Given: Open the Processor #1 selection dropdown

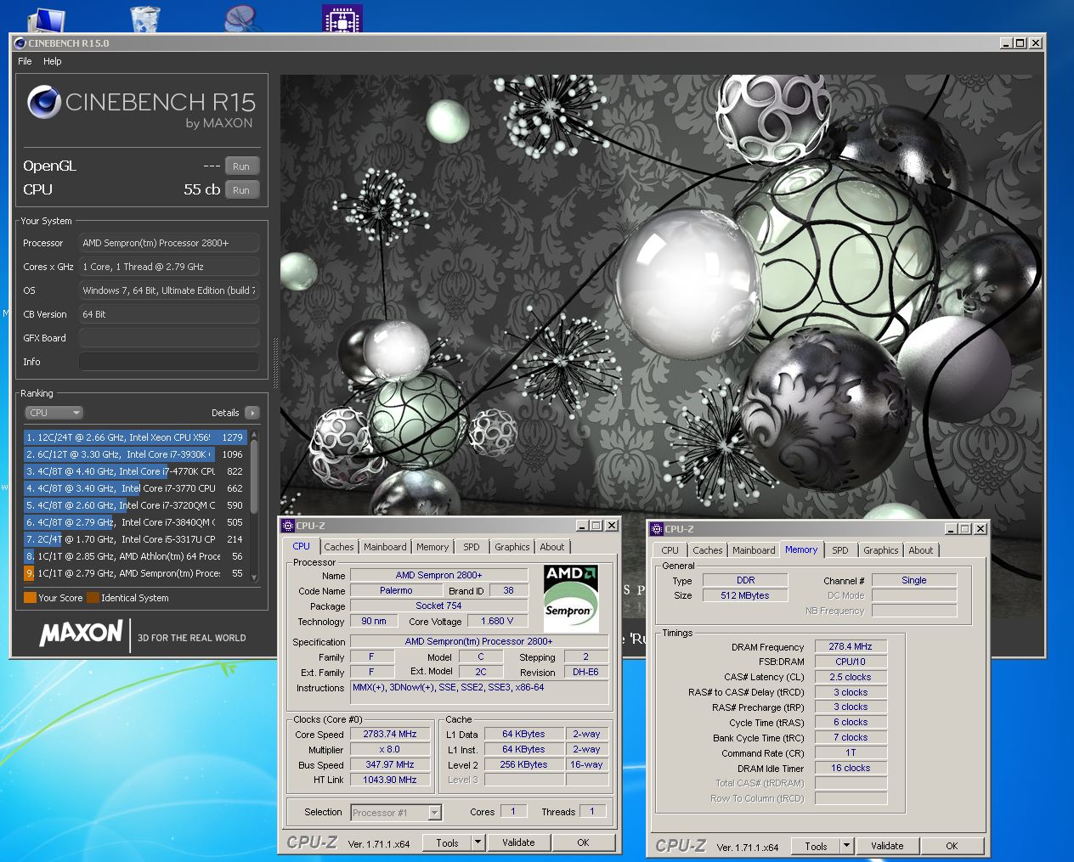Looking at the screenshot, I should point(396,813).
